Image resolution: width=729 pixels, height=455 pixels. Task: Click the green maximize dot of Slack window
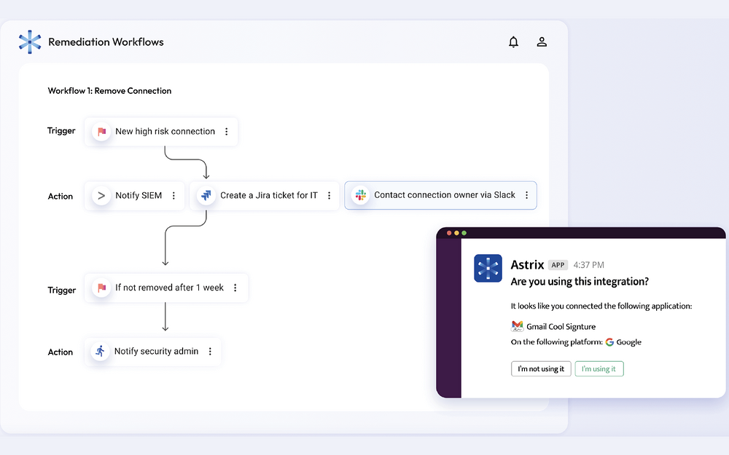click(464, 233)
